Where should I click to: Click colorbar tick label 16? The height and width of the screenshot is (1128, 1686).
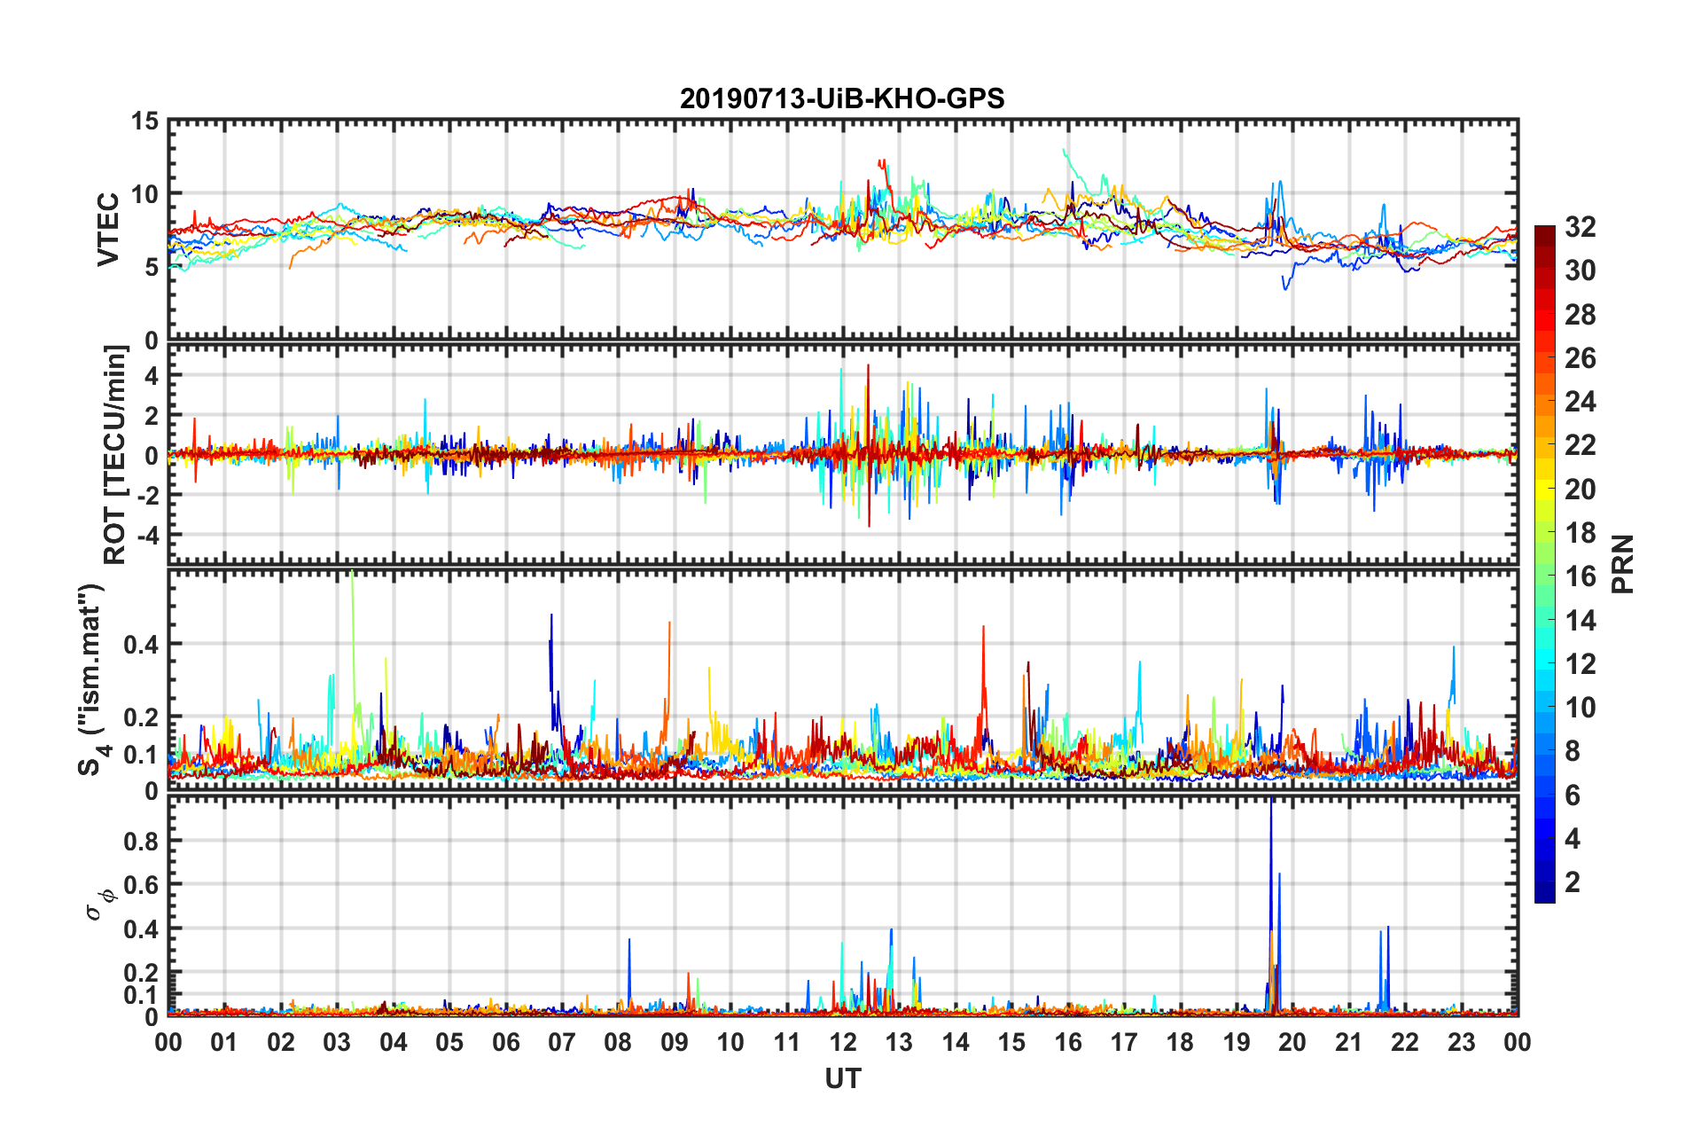(x=1580, y=576)
